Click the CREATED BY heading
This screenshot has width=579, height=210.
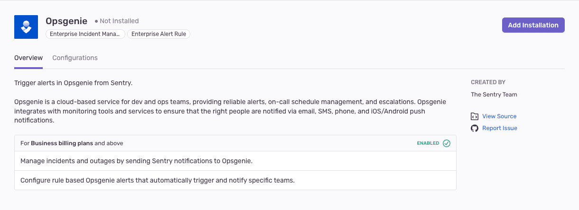(488, 82)
